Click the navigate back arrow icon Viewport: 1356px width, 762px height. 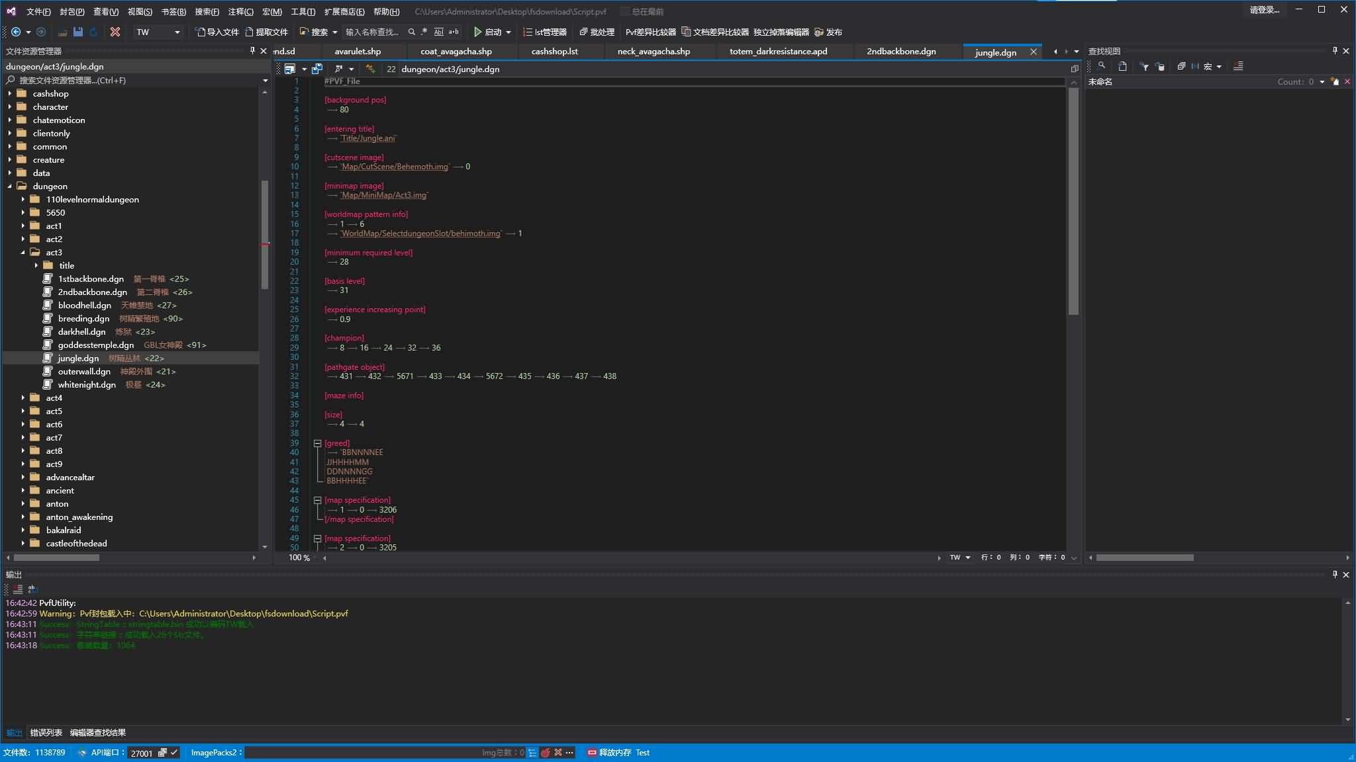point(16,32)
